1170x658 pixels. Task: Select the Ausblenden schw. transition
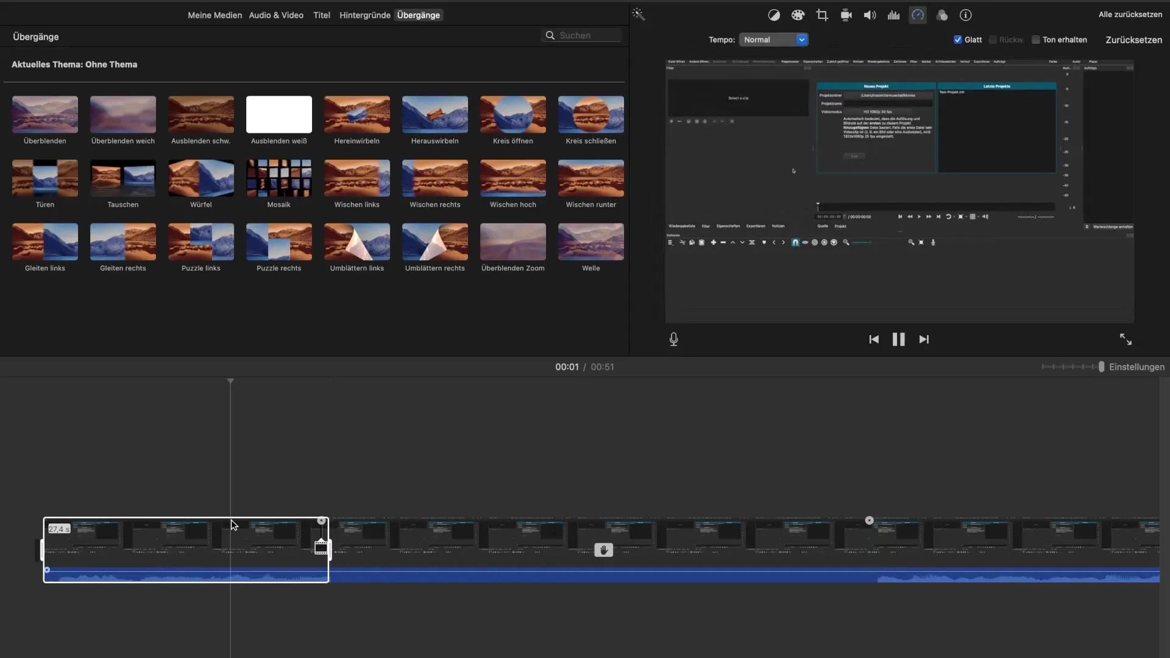(x=201, y=115)
